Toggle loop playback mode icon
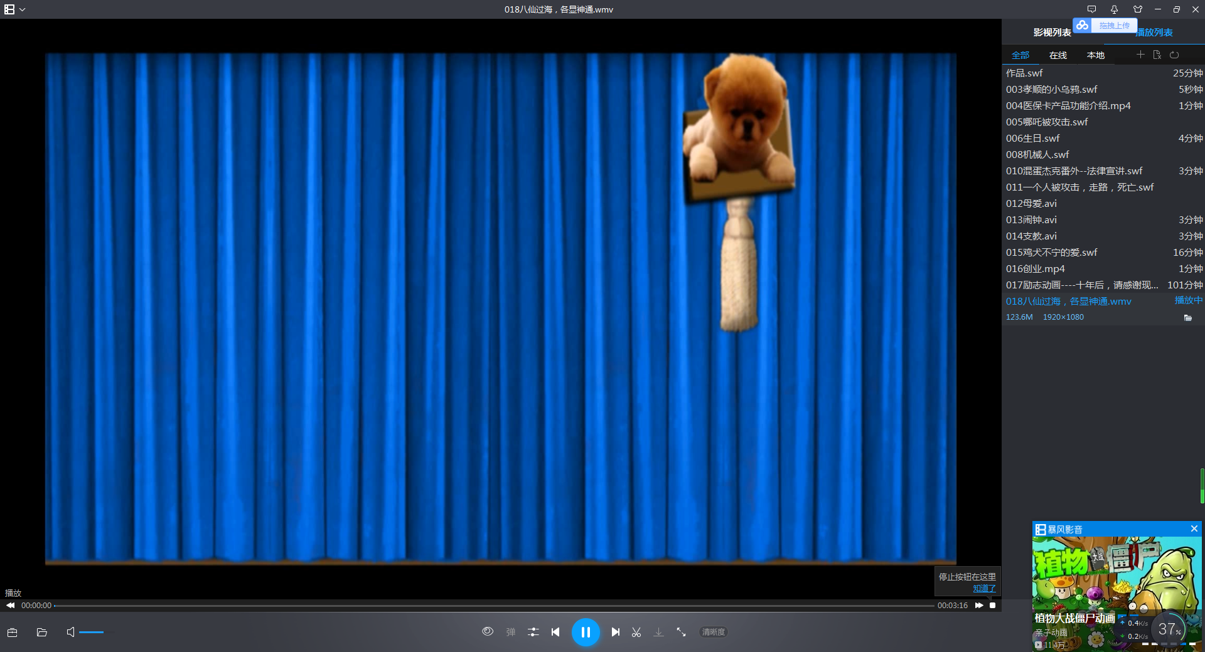Screen dimensions: 1205x652 coord(1174,55)
